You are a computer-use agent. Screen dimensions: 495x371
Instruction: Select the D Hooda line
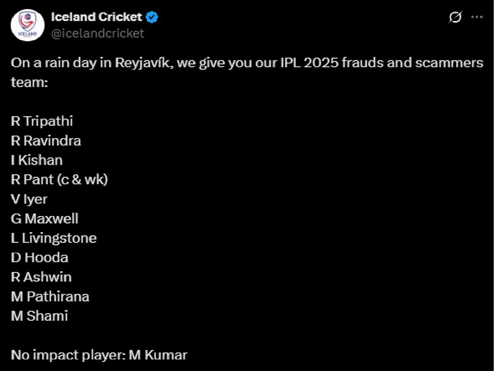(40, 258)
